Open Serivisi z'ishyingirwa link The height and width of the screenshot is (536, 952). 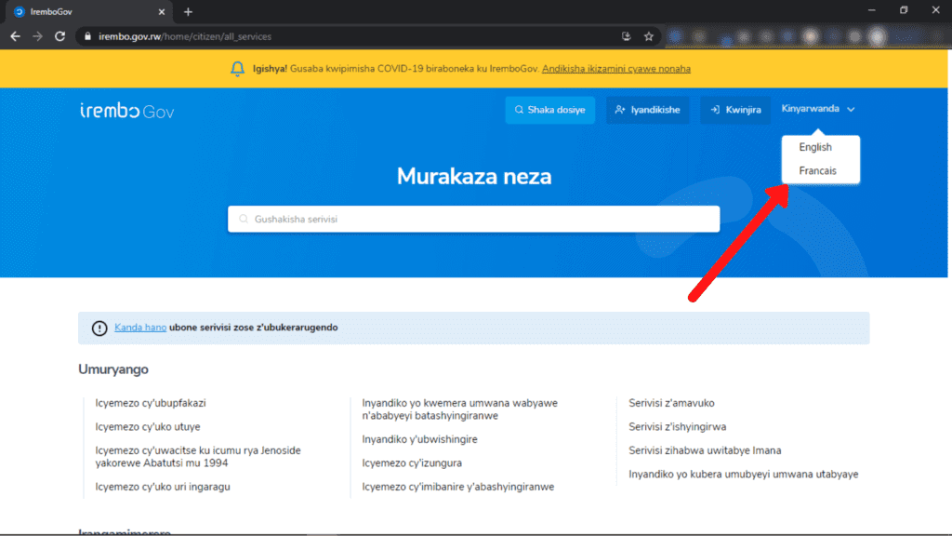(678, 426)
